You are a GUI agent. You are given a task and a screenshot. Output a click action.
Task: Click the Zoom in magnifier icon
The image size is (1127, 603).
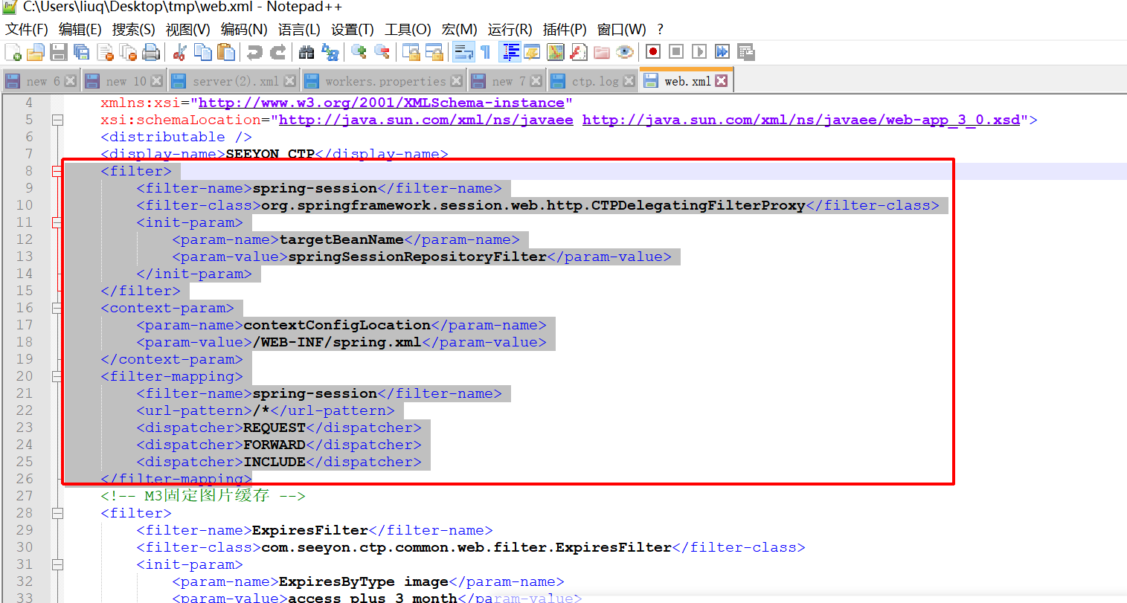[359, 52]
